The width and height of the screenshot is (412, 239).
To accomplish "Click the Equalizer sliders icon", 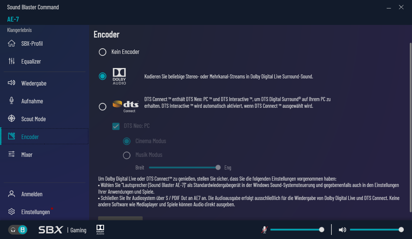I will [x=12, y=61].
